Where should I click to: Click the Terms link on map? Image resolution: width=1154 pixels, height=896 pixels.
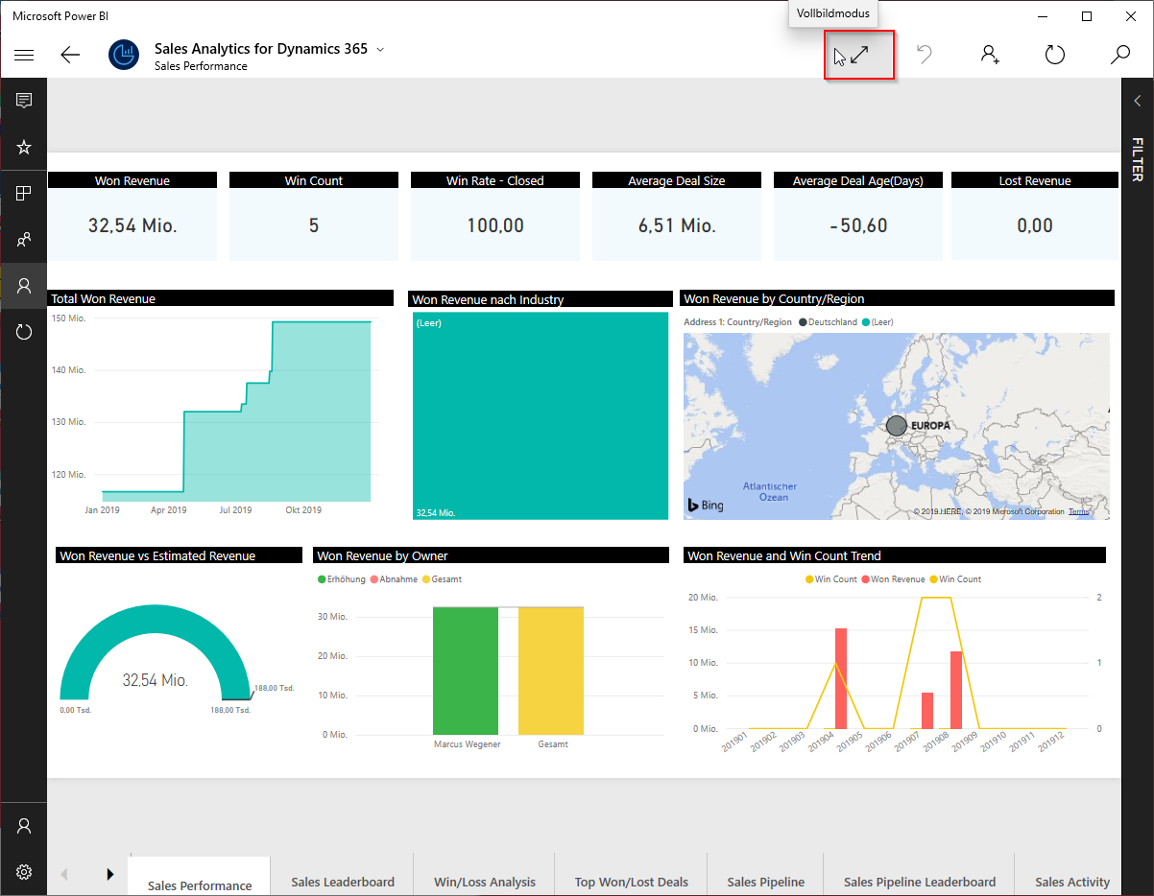click(x=1078, y=511)
